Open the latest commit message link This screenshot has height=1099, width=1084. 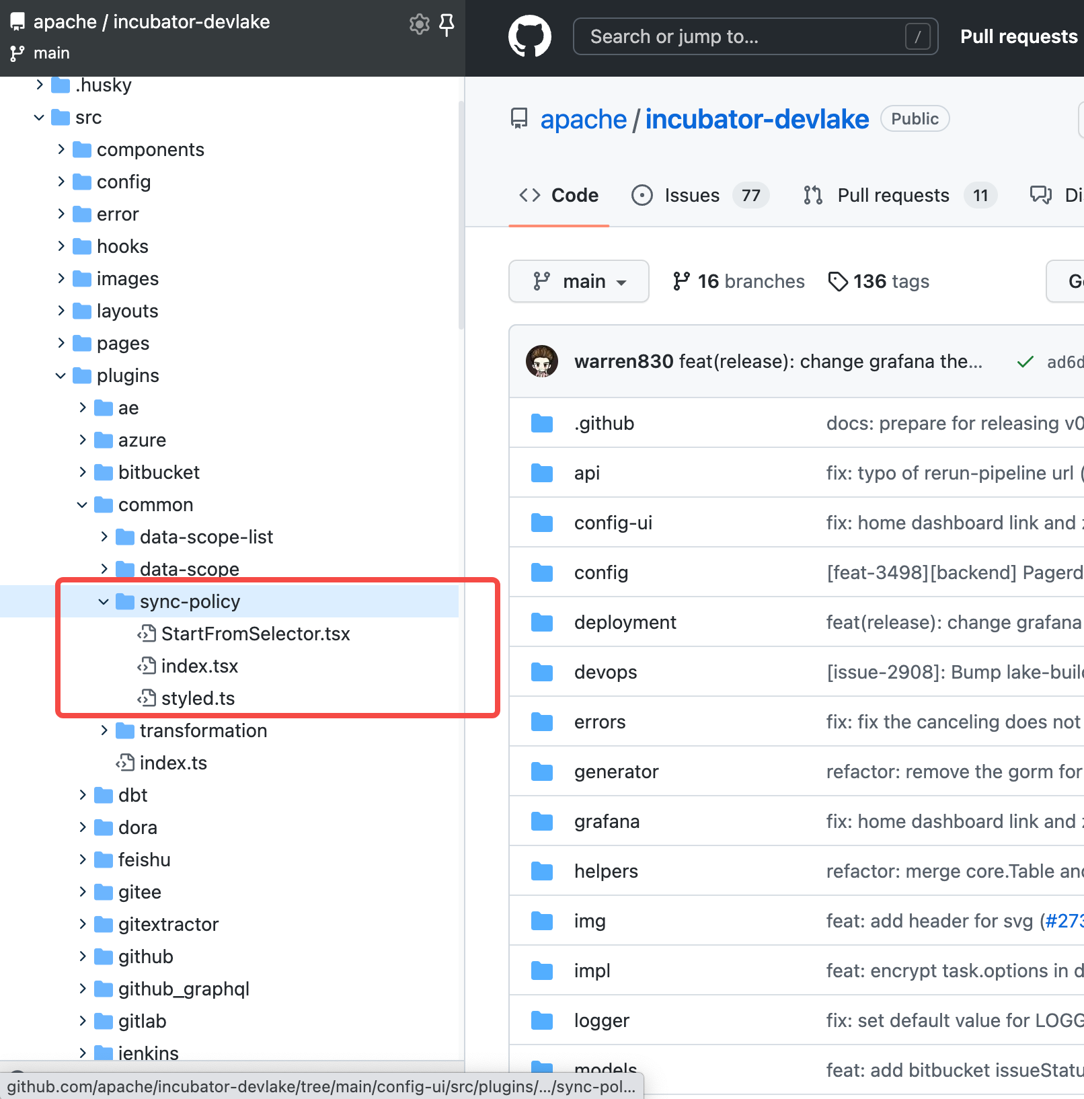[x=830, y=361]
